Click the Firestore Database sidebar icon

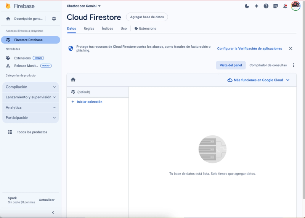(x=8, y=40)
